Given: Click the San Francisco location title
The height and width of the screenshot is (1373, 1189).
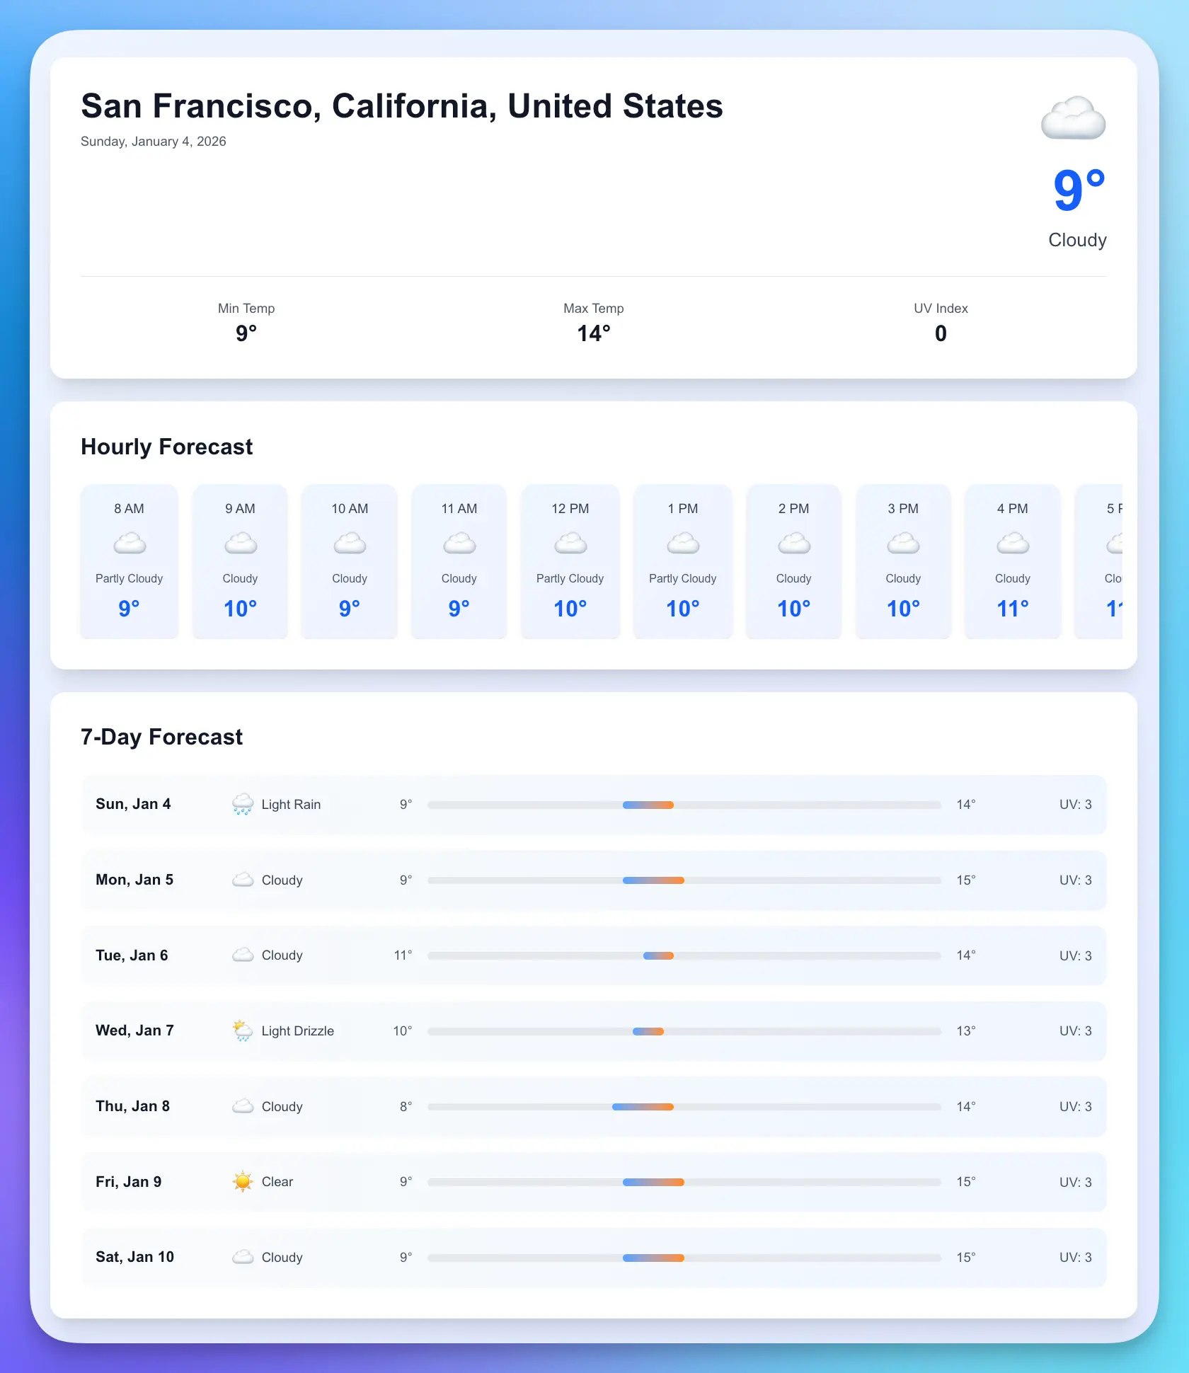Looking at the screenshot, I should pos(402,106).
